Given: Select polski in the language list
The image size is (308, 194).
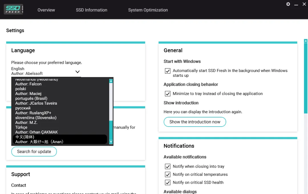Looking at the screenshot, I should [60, 91].
